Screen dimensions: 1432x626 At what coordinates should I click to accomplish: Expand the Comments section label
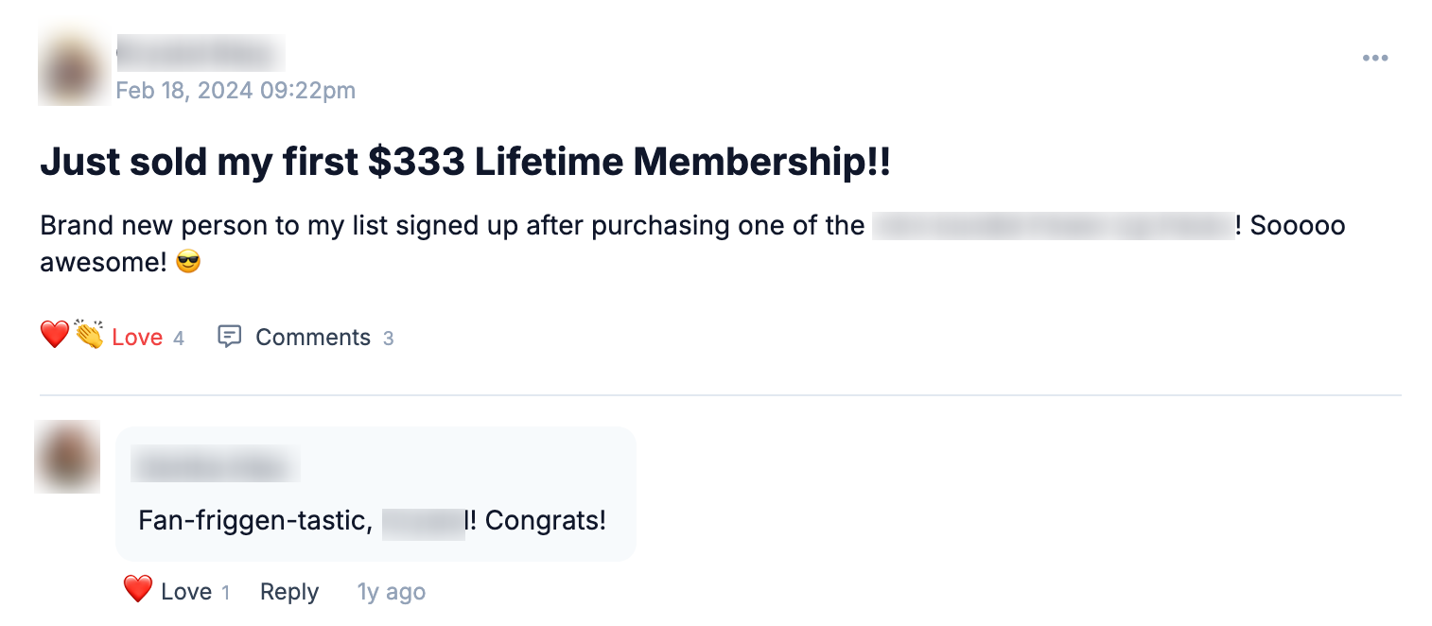313,338
